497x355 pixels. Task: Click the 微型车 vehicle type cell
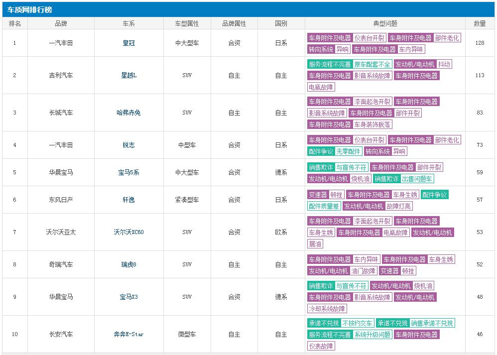click(187, 334)
